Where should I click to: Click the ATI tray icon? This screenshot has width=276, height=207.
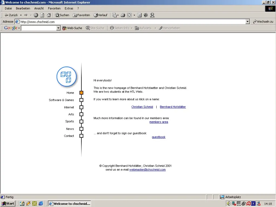248,204
